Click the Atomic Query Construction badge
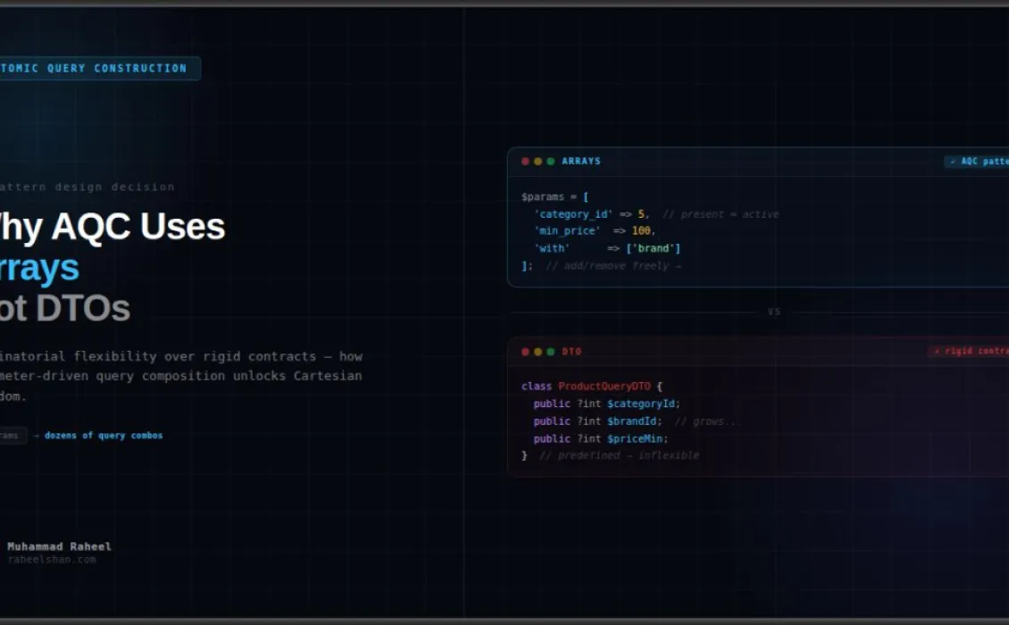This screenshot has width=1009, height=625. point(100,68)
